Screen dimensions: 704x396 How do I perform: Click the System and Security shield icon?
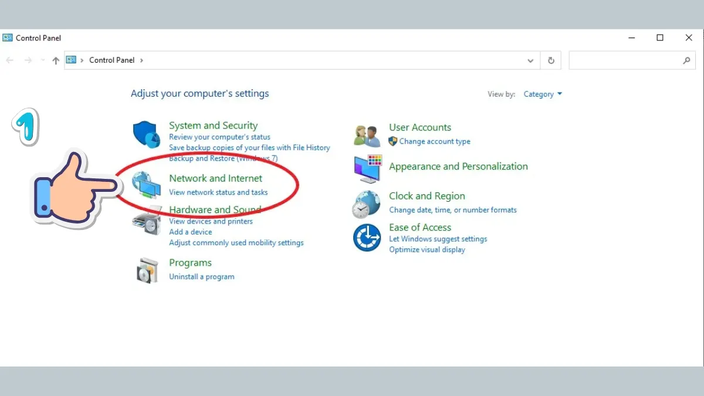tap(146, 135)
